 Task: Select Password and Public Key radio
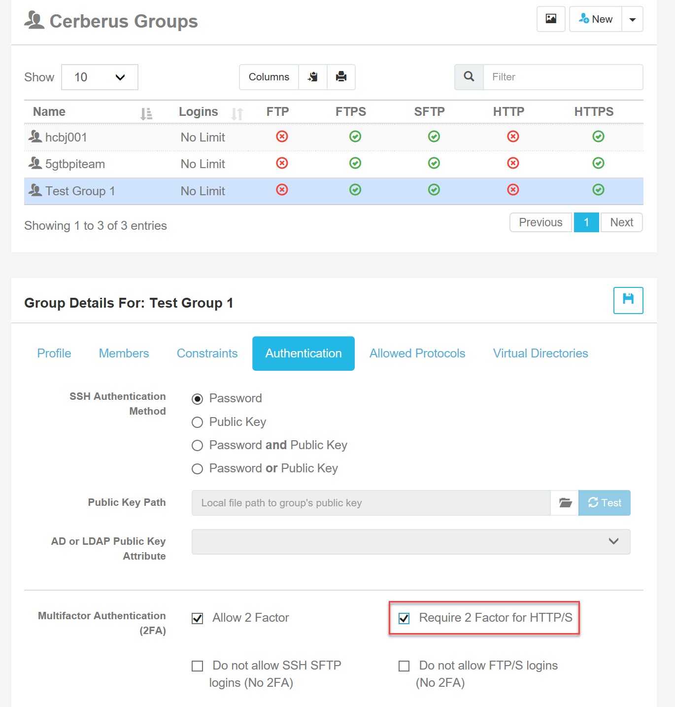(197, 446)
